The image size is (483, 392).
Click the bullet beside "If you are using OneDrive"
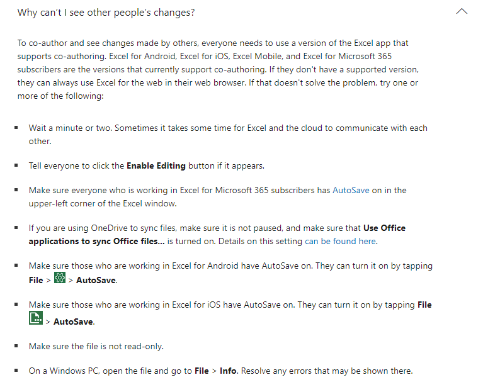16,228
